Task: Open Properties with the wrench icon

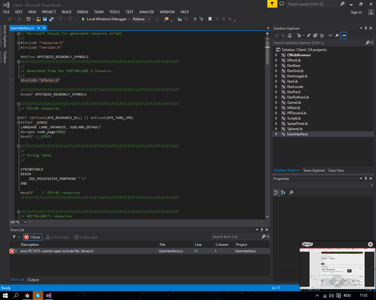Action: [338, 35]
